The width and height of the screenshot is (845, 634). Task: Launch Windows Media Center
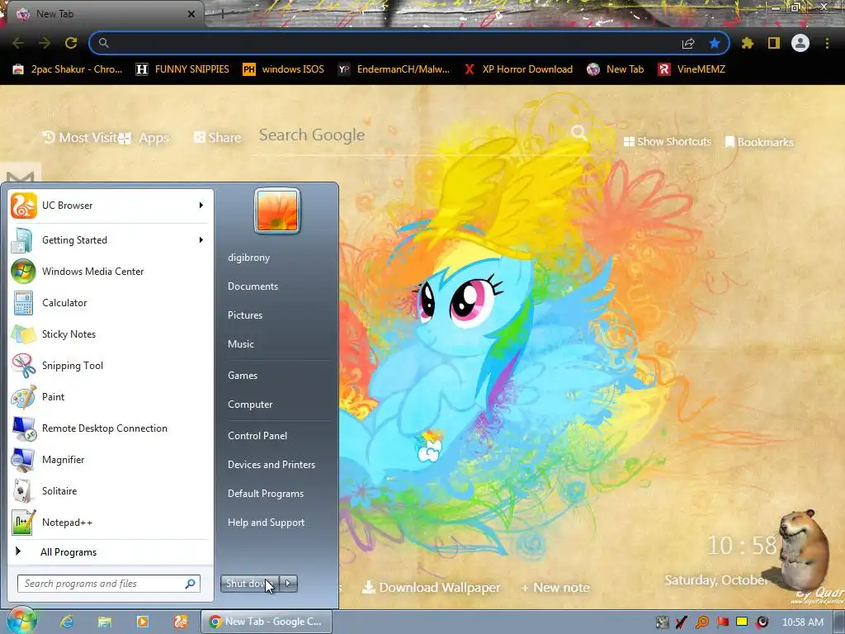point(111,271)
